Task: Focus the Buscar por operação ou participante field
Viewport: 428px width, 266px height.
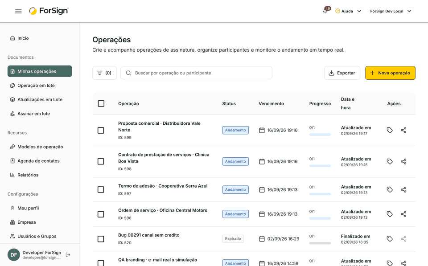Action: tap(196, 73)
